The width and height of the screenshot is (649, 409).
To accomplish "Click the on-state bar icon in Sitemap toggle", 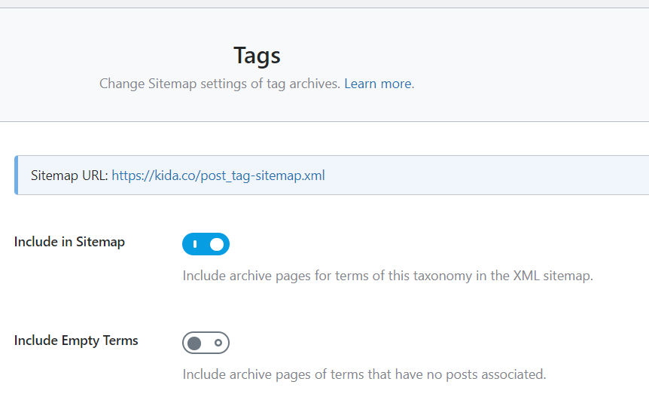I will 195,244.
